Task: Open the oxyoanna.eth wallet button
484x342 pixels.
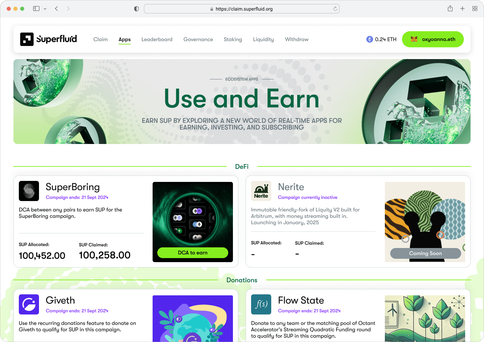Action: point(433,39)
